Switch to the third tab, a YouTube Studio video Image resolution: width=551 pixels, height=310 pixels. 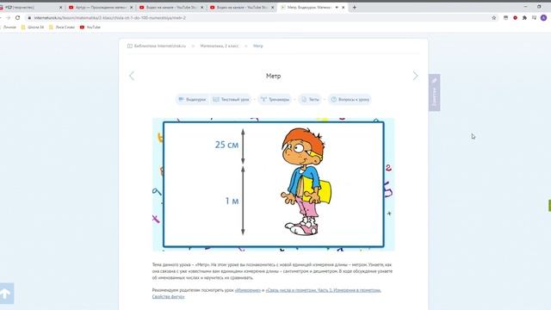coord(171,8)
